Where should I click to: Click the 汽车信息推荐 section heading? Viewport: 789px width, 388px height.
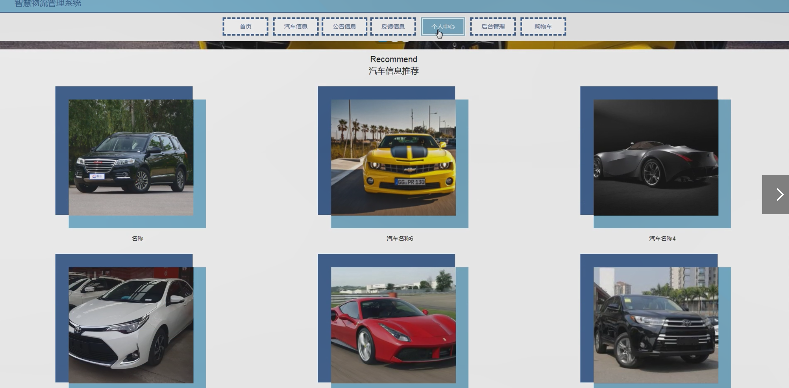pyautogui.click(x=394, y=71)
